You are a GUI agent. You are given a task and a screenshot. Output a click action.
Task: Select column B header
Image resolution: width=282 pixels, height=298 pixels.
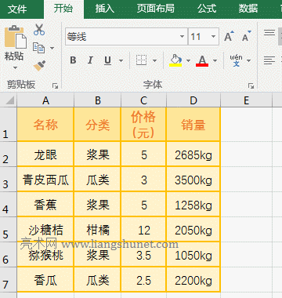pos(98,100)
